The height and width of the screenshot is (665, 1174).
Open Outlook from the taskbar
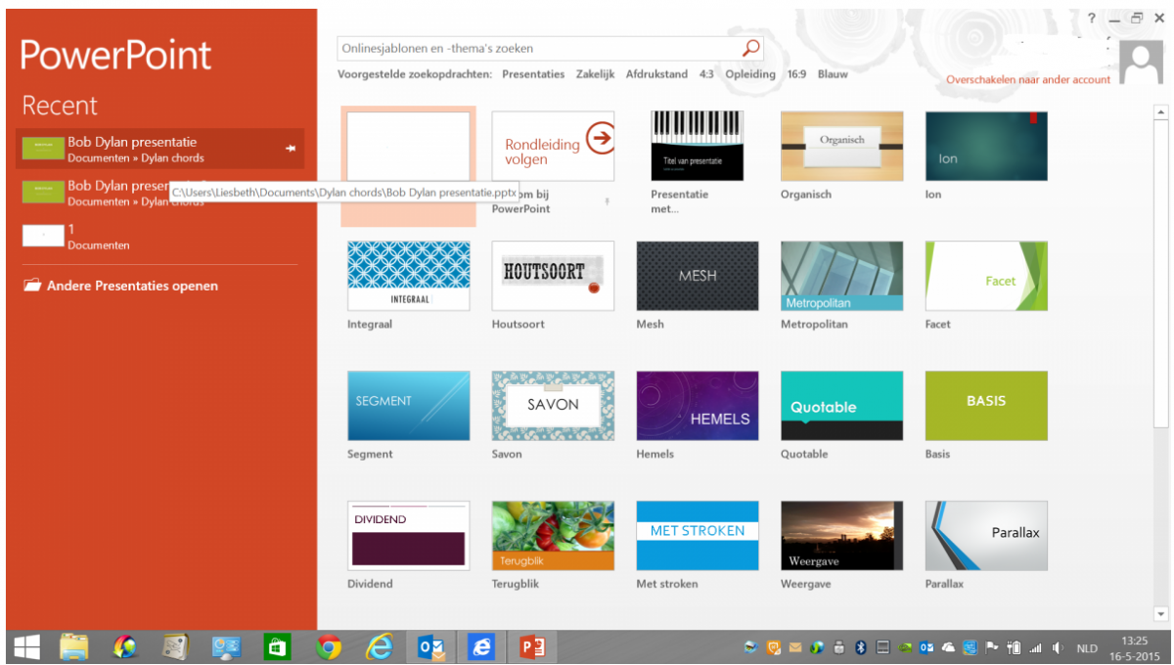coord(430,647)
